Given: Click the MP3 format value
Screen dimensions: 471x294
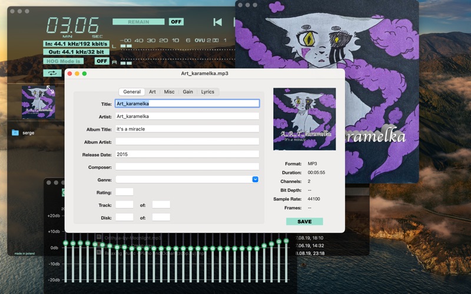Looking at the screenshot, I should pos(312,163).
